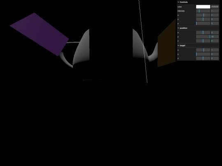Collapse the position folder
This screenshot has height=166, width=222.
(x=198, y=28)
